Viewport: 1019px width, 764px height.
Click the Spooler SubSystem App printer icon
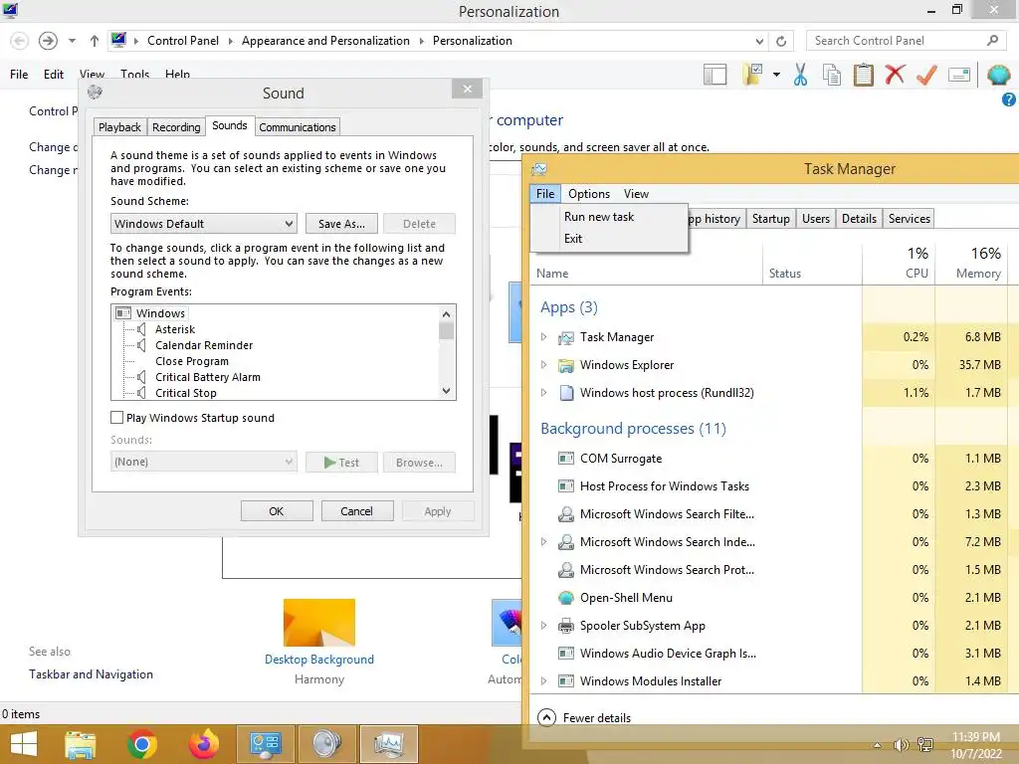[566, 626]
